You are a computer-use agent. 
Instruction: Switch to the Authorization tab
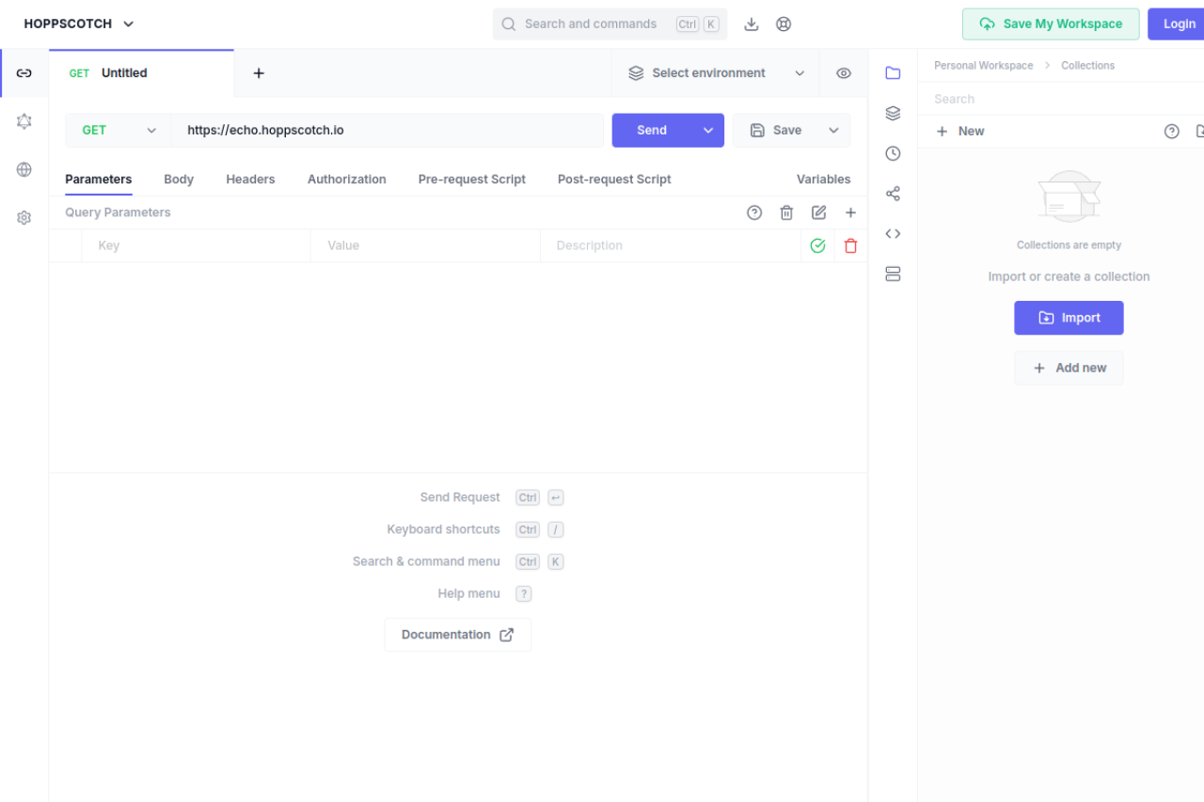346,180
